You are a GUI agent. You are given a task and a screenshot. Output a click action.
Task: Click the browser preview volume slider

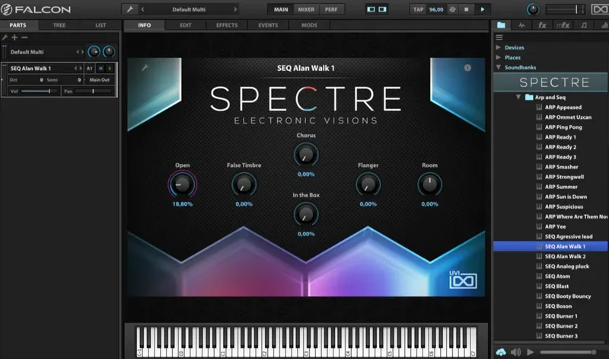coord(568,352)
